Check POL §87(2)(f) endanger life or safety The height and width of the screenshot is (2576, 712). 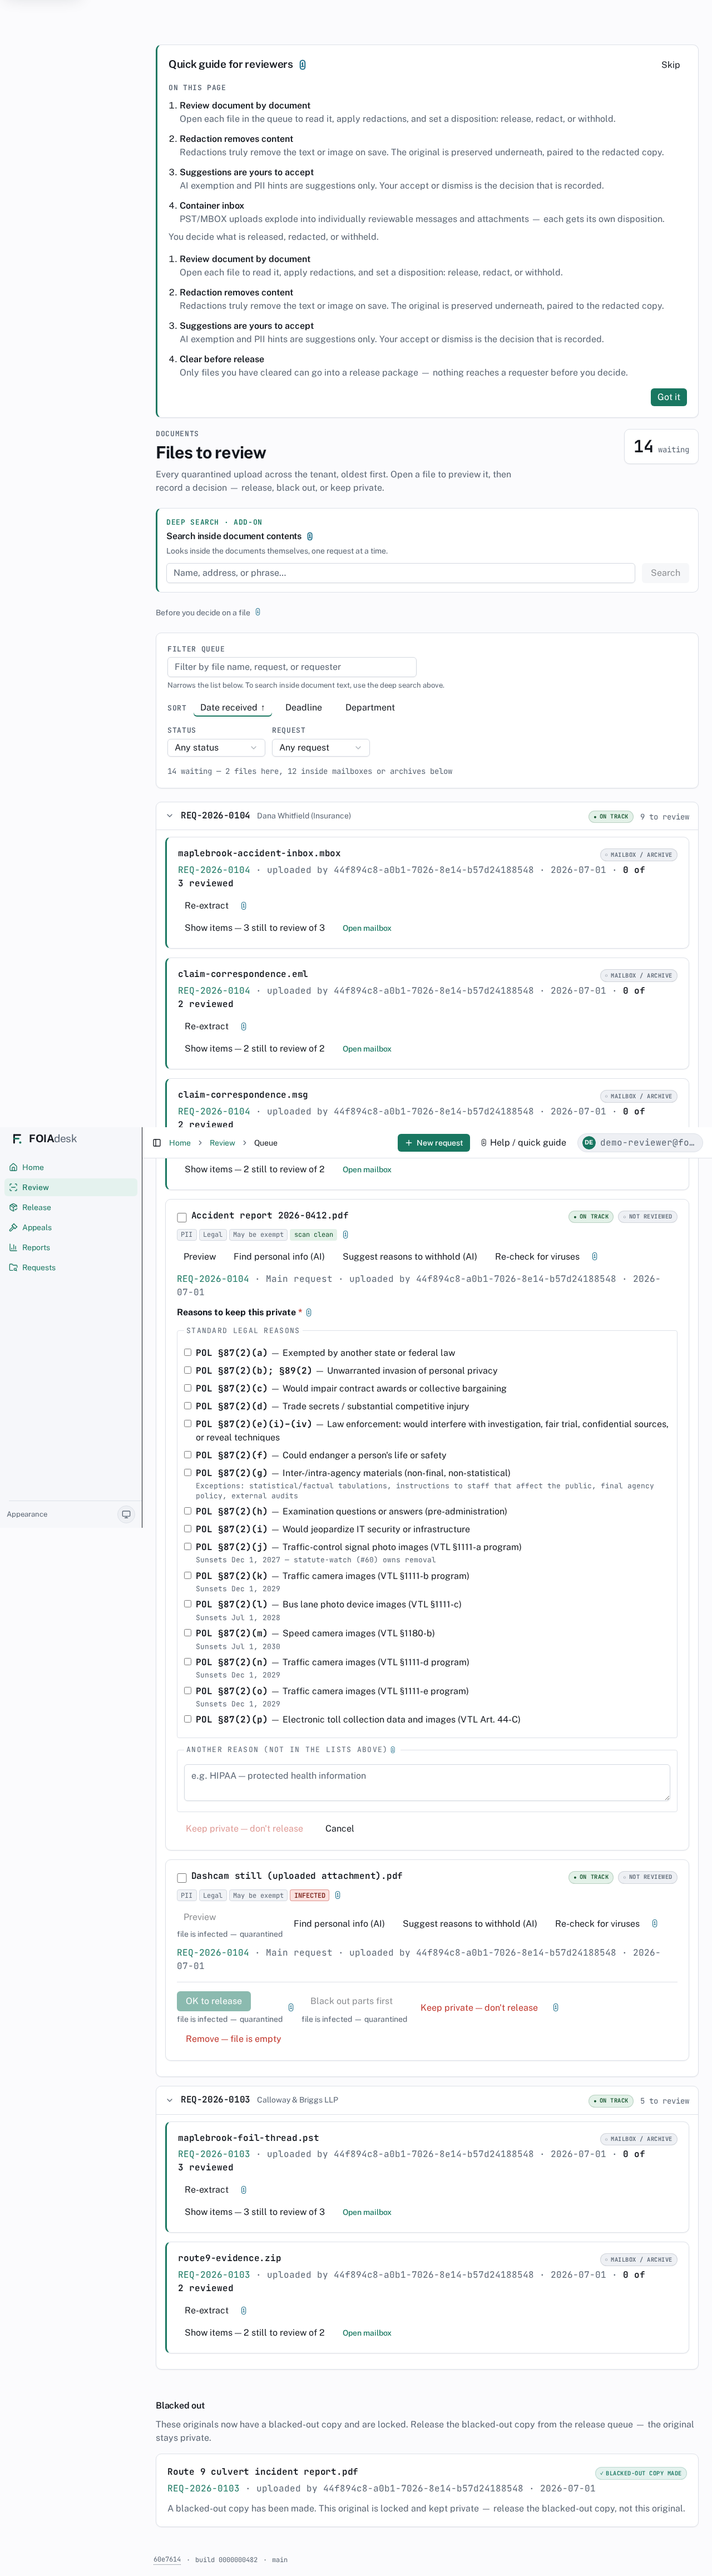[x=188, y=1455]
